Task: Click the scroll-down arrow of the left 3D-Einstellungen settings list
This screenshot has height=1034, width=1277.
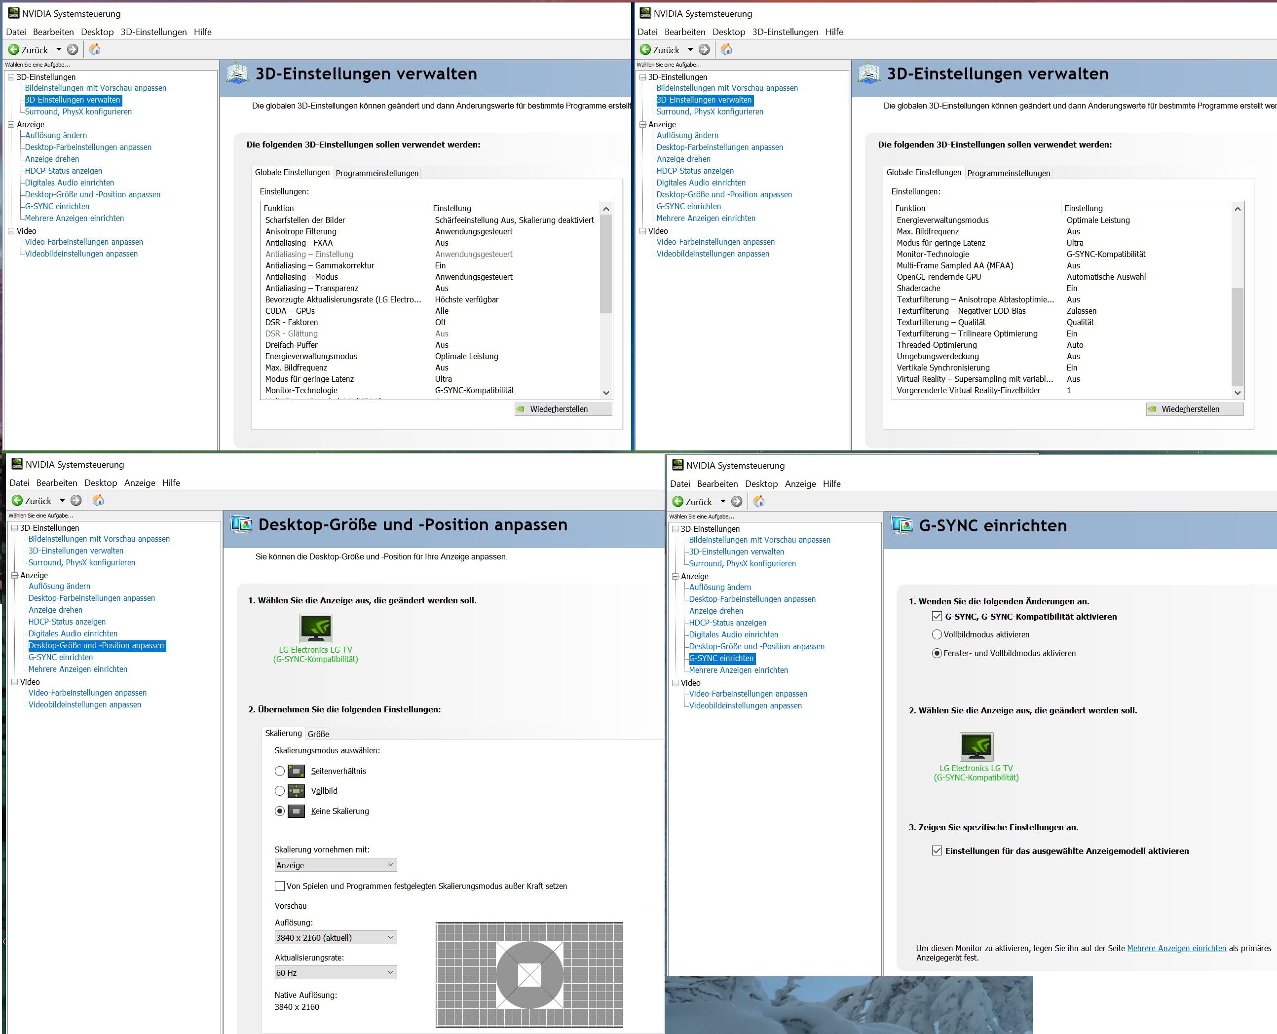Action: tap(606, 393)
